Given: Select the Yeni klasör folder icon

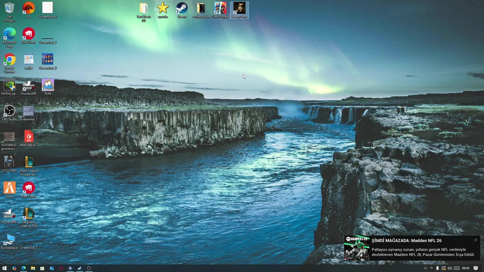Looking at the screenshot, I should tap(144, 12).
